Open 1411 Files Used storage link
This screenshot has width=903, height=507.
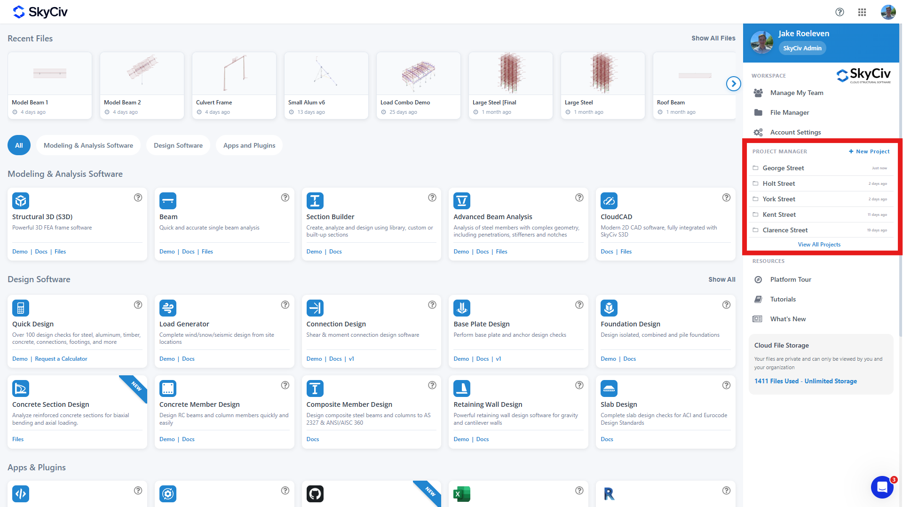coord(805,381)
